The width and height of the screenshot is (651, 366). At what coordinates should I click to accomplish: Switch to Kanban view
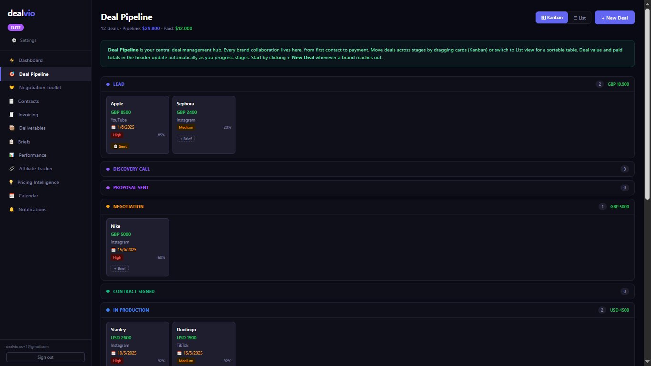point(552,18)
